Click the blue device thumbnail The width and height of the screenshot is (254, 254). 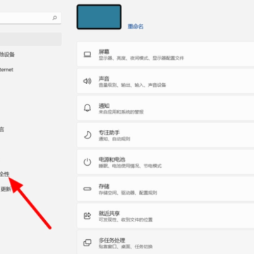[x=99, y=17]
